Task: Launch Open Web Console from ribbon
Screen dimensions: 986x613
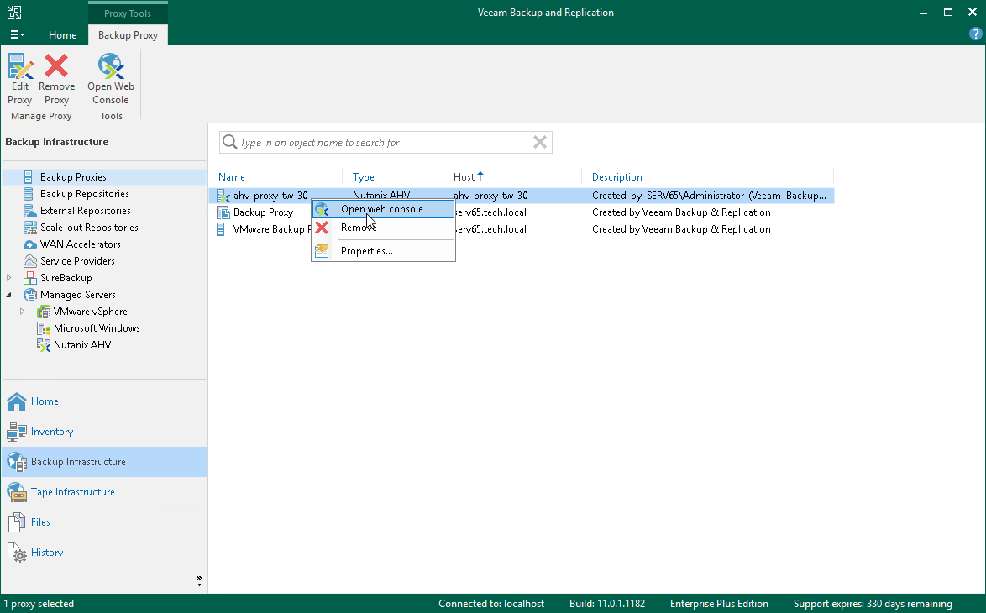Action: click(x=111, y=66)
